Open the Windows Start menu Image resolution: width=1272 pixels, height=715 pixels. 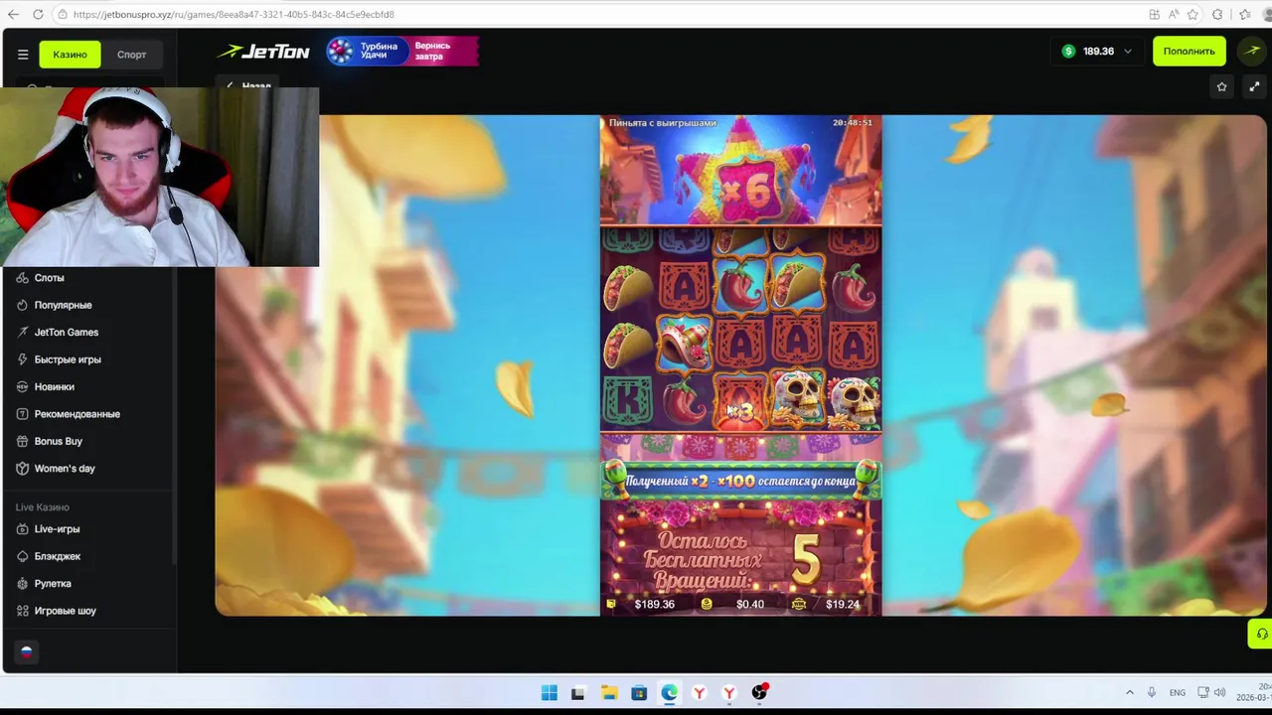[549, 693]
